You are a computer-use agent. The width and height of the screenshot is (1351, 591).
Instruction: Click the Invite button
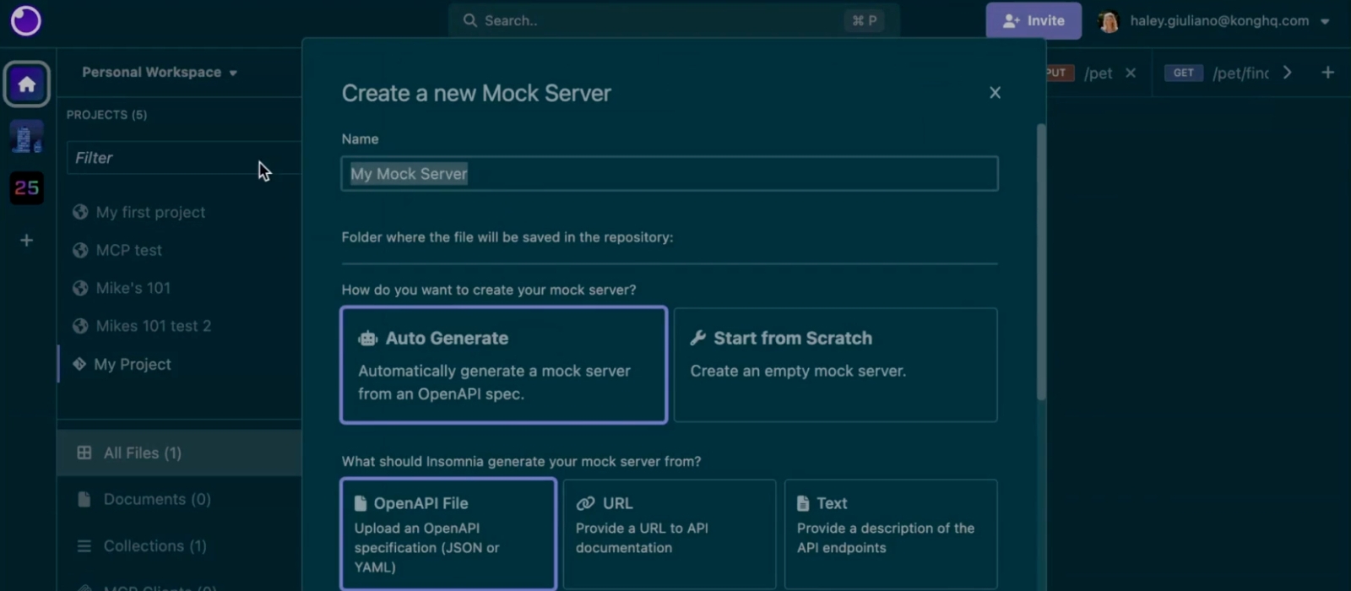(1033, 21)
